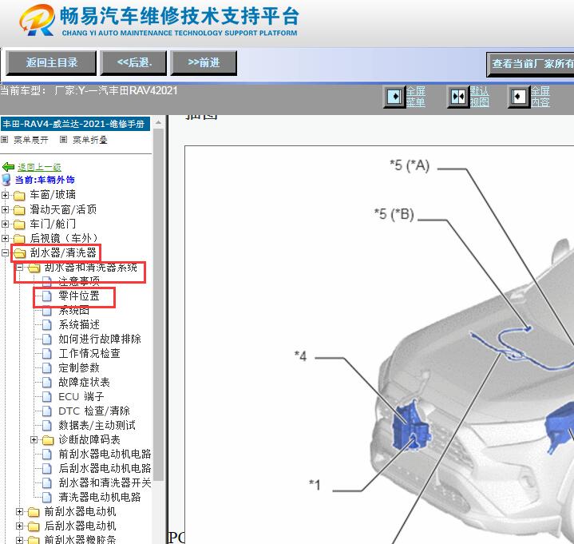Open the ECU 端子 page
The width and height of the screenshot is (574, 544).
tap(81, 397)
